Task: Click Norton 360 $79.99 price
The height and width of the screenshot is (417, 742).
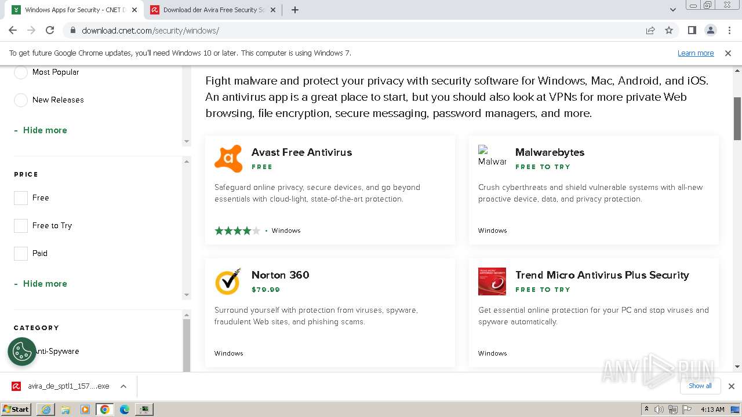Action: [265, 290]
